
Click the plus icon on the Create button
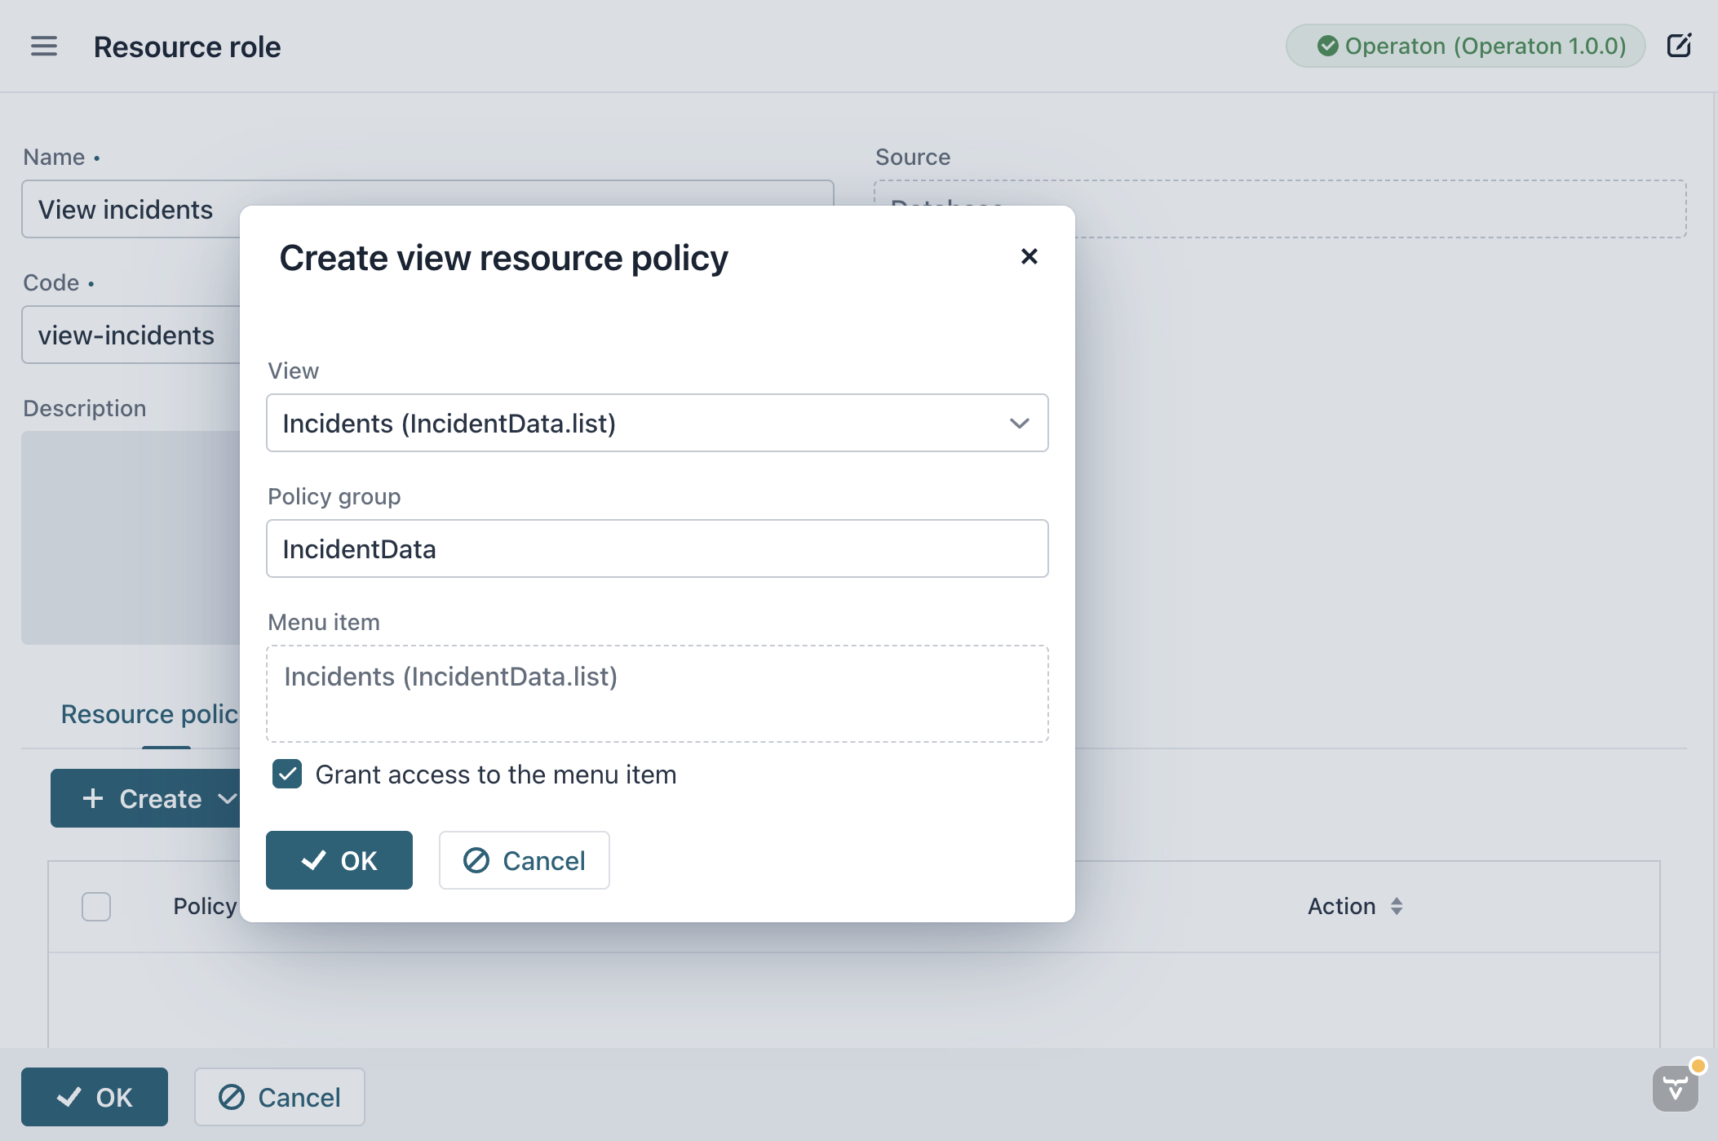pyautogui.click(x=93, y=798)
